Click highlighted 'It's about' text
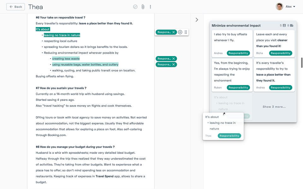This screenshot has height=189, width=303. coord(43,29)
